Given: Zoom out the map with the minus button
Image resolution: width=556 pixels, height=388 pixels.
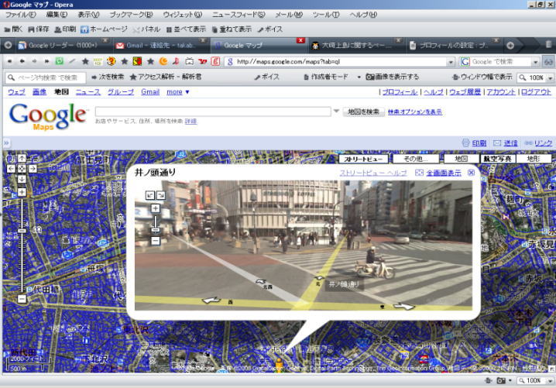Looking at the screenshot, I should click(x=22, y=299).
